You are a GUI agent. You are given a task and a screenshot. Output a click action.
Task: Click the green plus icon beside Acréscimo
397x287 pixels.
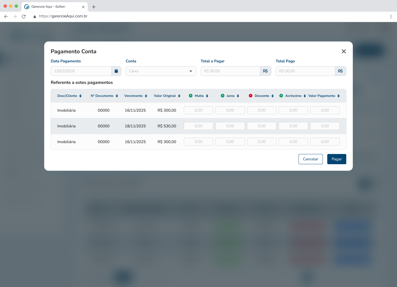281,96
